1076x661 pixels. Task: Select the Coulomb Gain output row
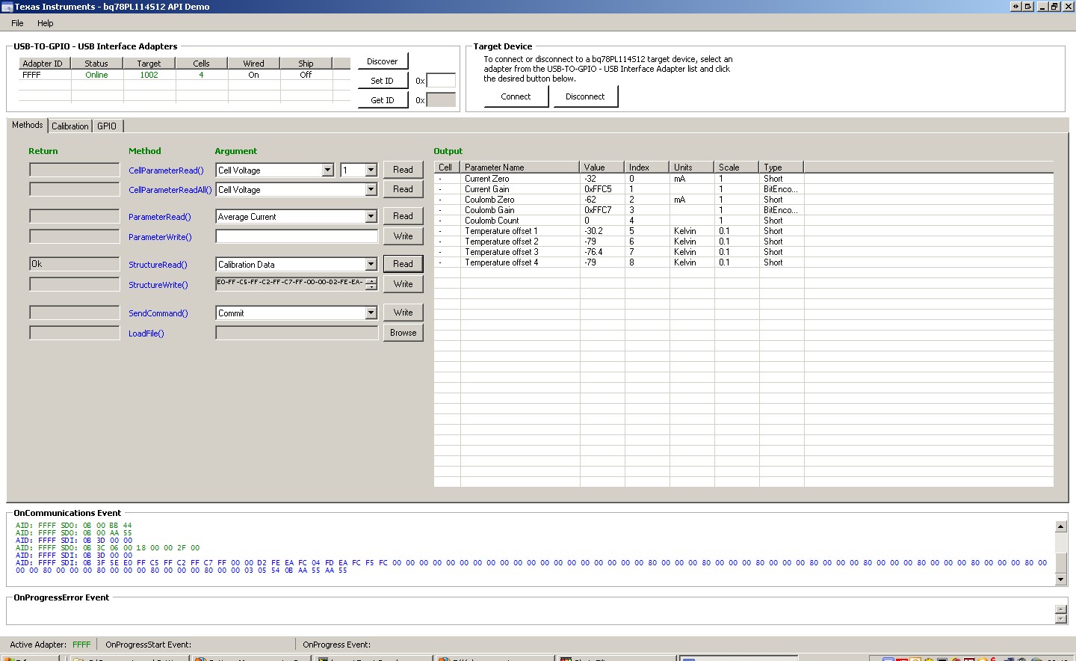click(x=743, y=210)
